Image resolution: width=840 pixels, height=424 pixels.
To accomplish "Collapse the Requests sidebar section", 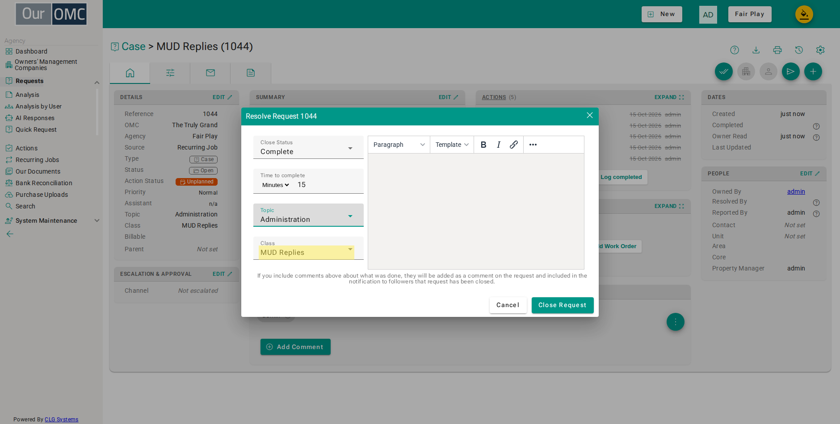I will 97,82.
